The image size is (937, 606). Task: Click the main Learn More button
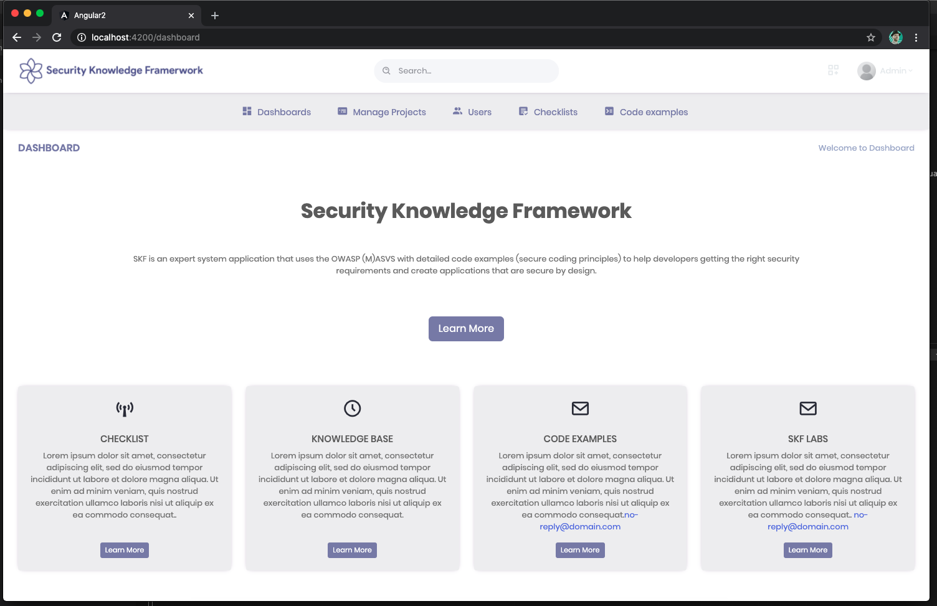(466, 329)
